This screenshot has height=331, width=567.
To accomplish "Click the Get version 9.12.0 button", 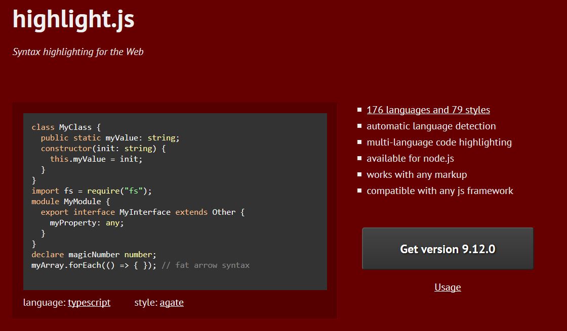I will tap(448, 249).
